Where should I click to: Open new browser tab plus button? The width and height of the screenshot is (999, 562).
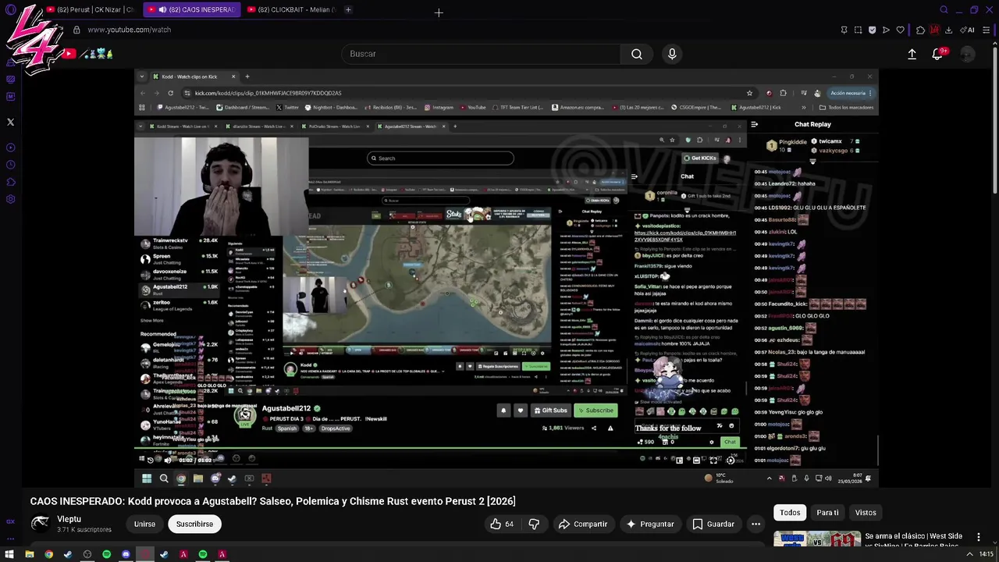click(x=348, y=10)
